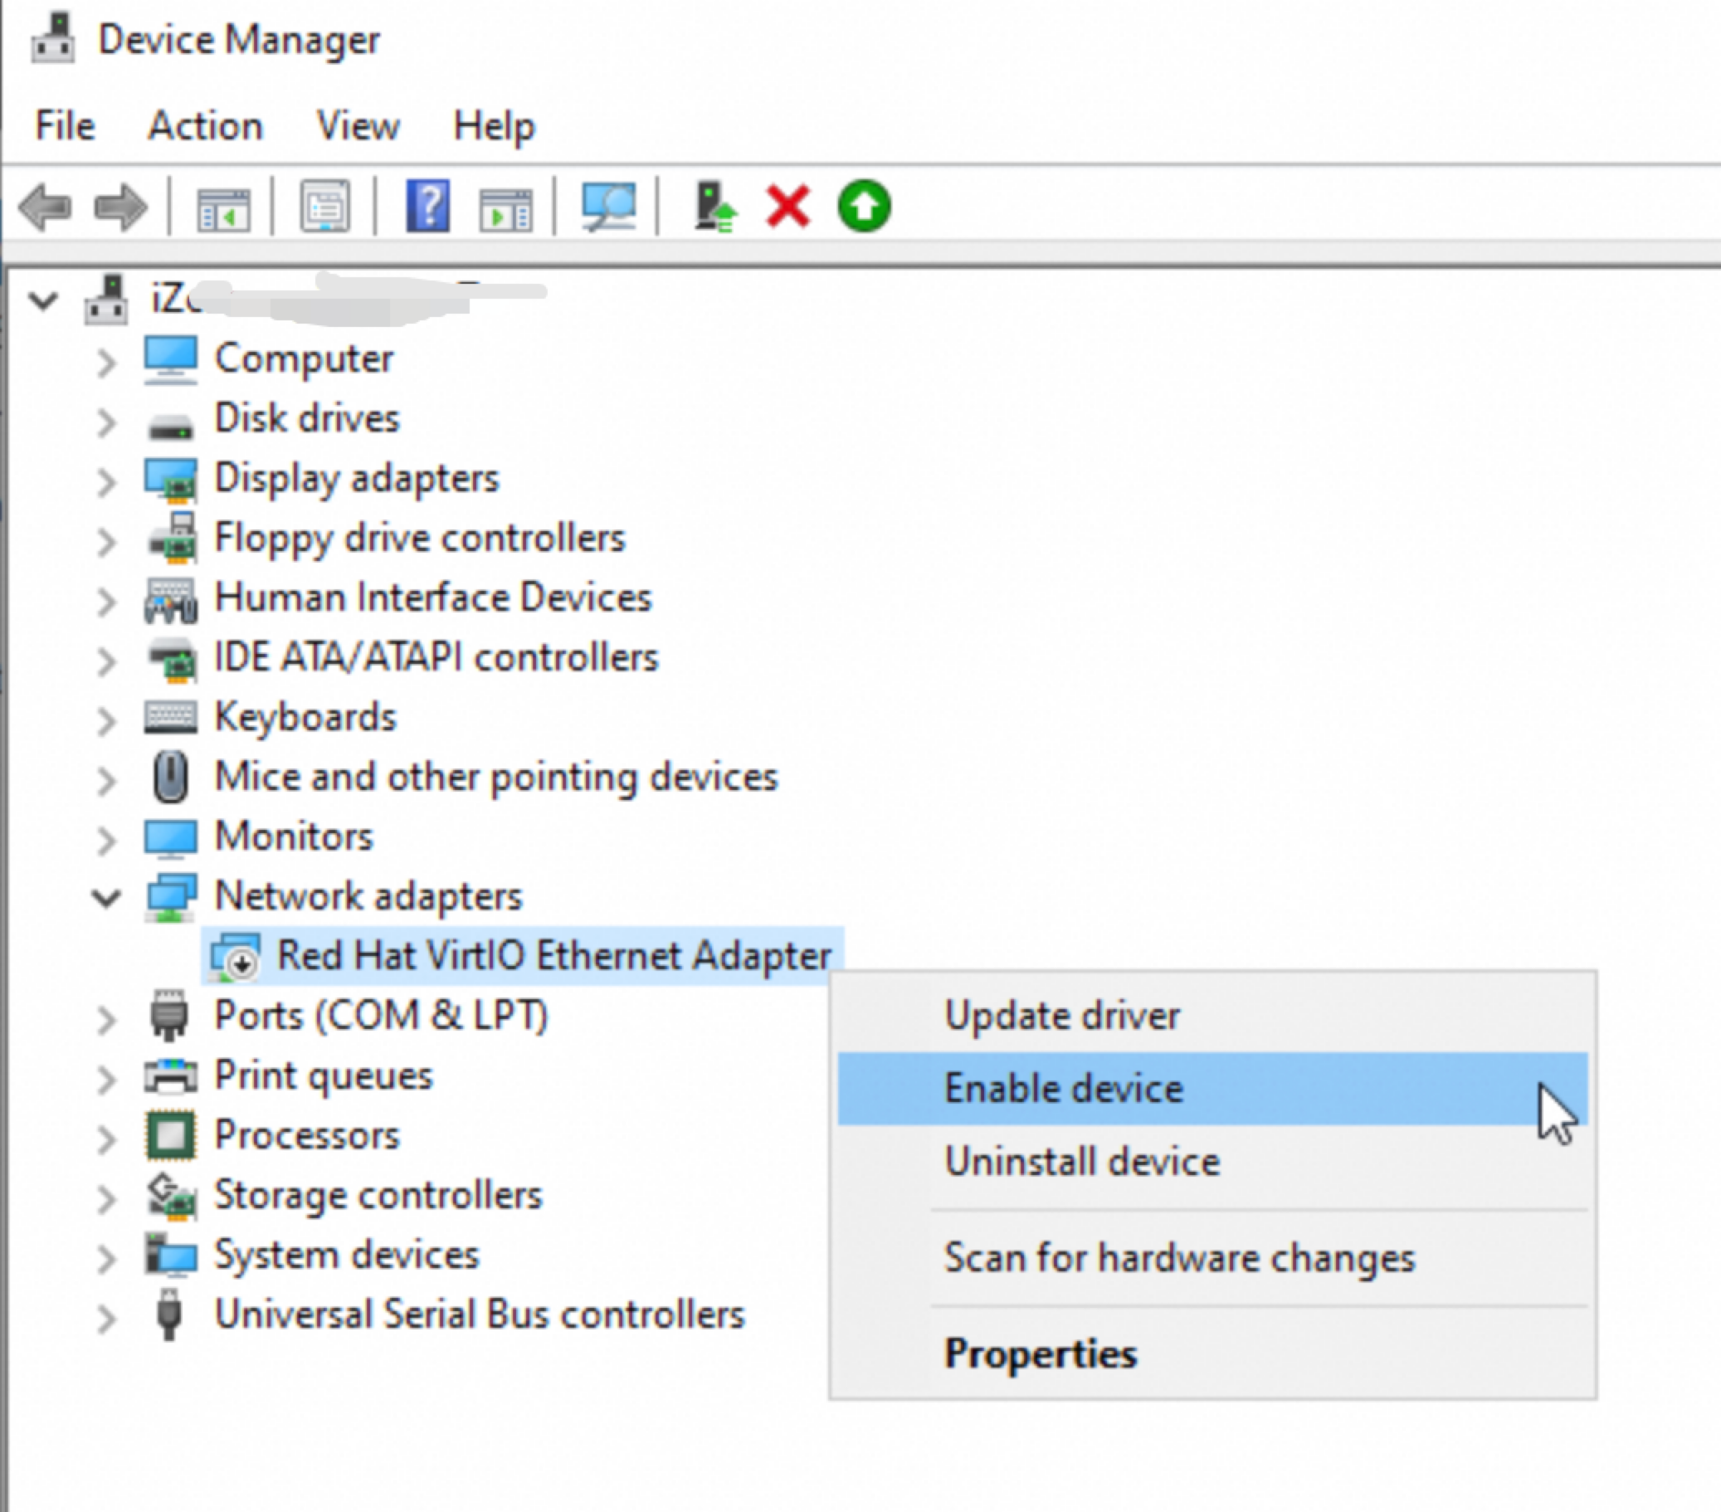Screen dimensions: 1721x1512
Task: Expand the Disk drives category
Action: [x=106, y=422]
